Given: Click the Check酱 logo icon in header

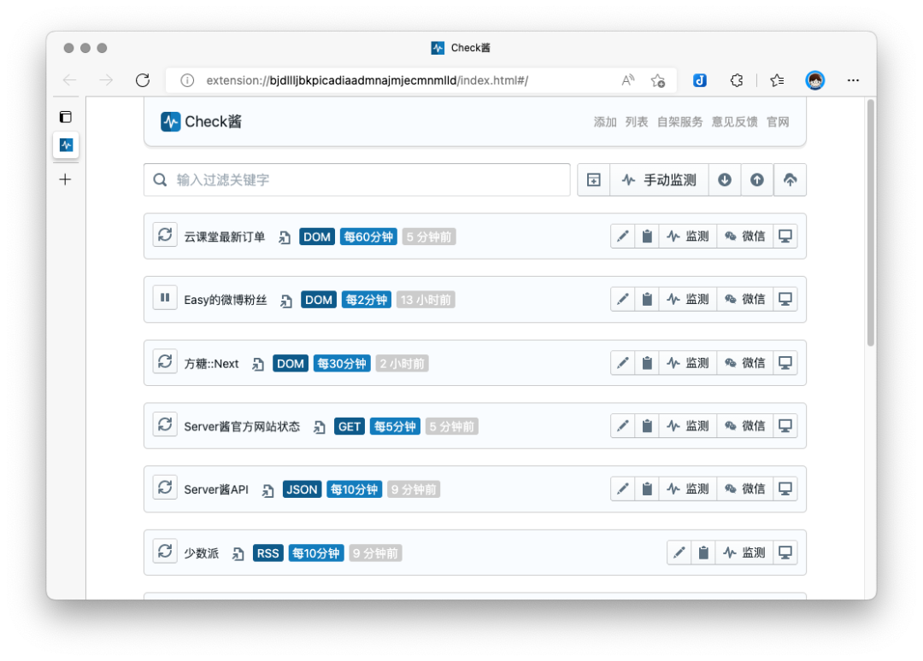Looking at the screenshot, I should [171, 122].
